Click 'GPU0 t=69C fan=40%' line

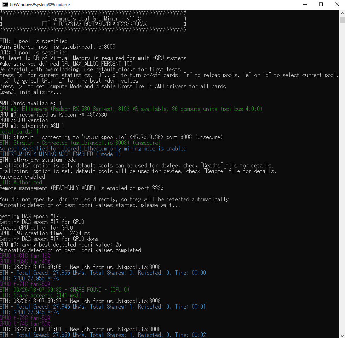[x=25, y=262]
